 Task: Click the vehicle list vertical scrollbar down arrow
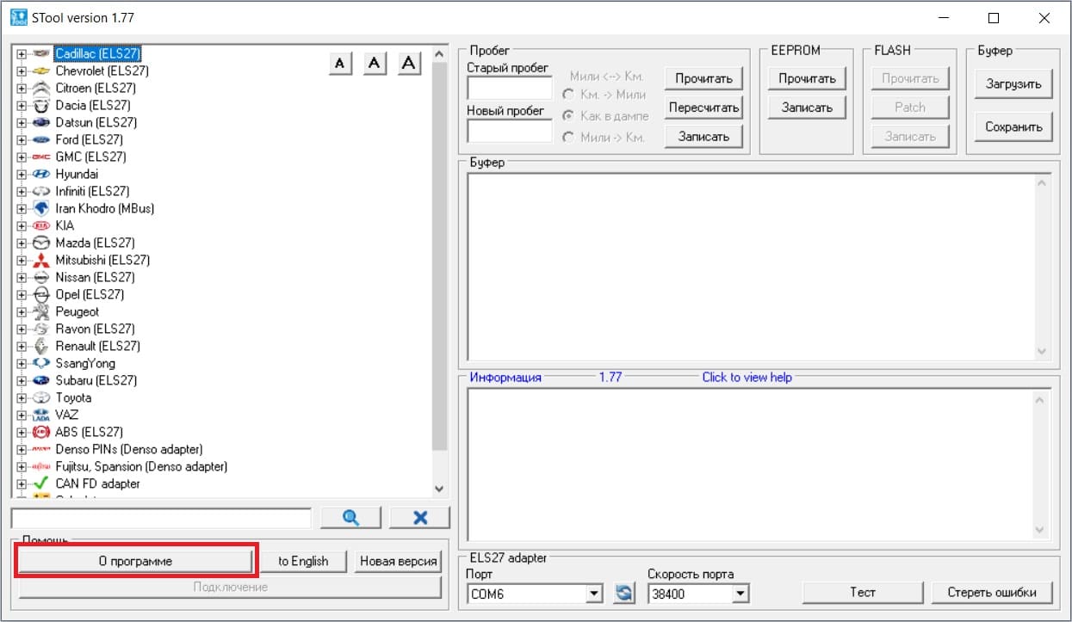pos(439,489)
